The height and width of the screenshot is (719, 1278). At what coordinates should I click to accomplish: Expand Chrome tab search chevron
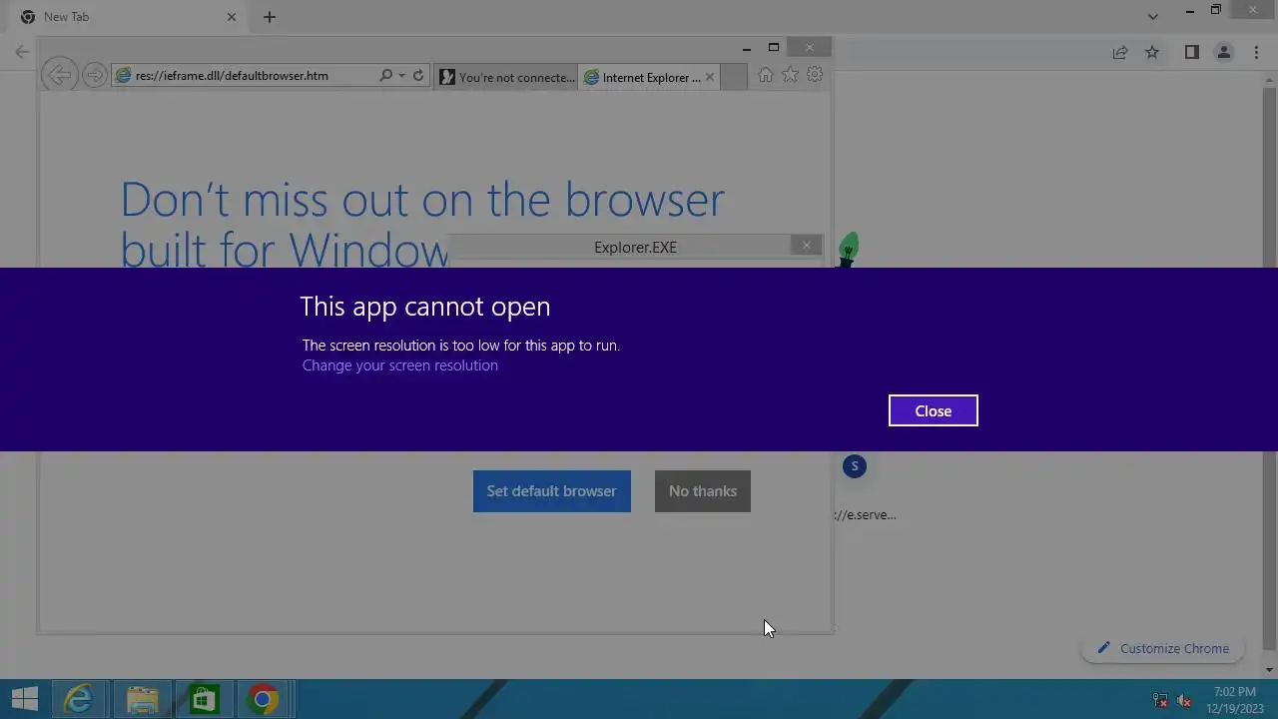point(1153,17)
